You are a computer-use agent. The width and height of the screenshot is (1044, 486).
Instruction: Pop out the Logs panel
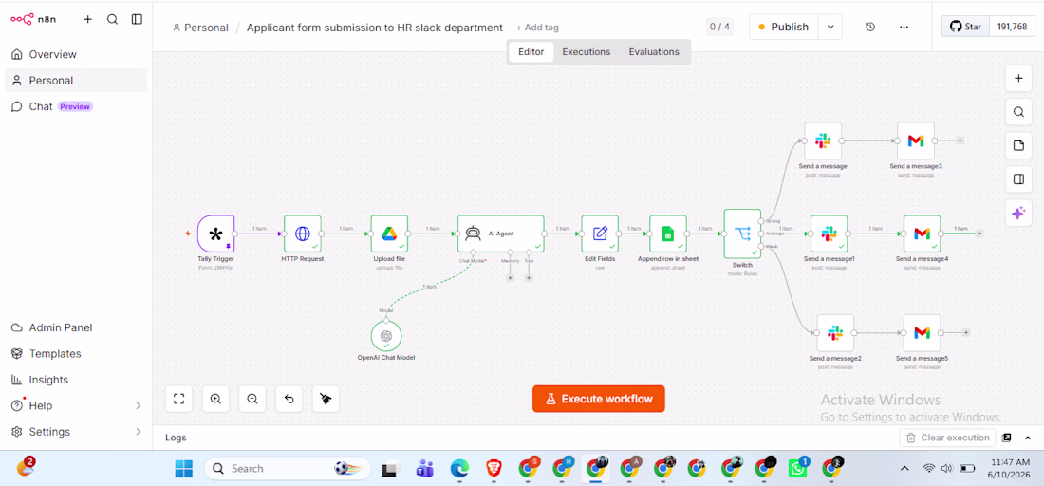(x=1007, y=438)
